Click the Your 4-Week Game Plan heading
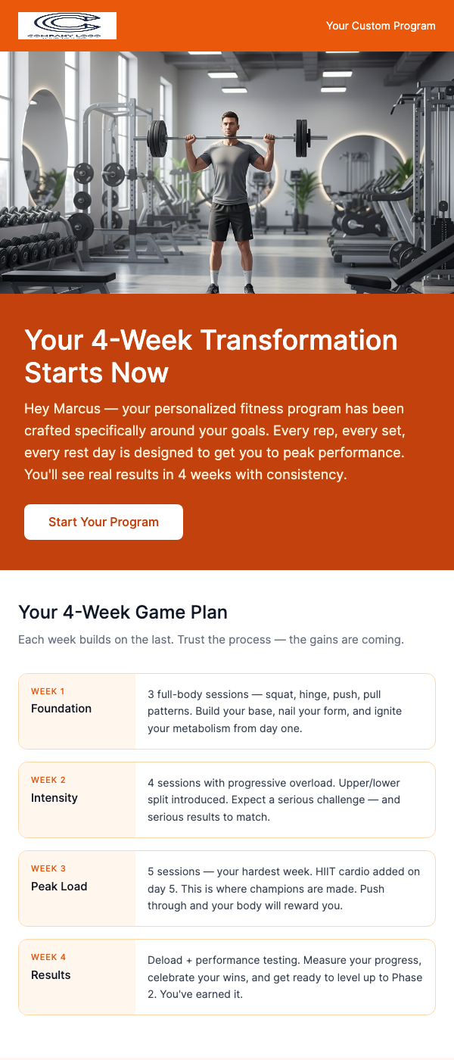The width and height of the screenshot is (454, 1060). pos(123,613)
